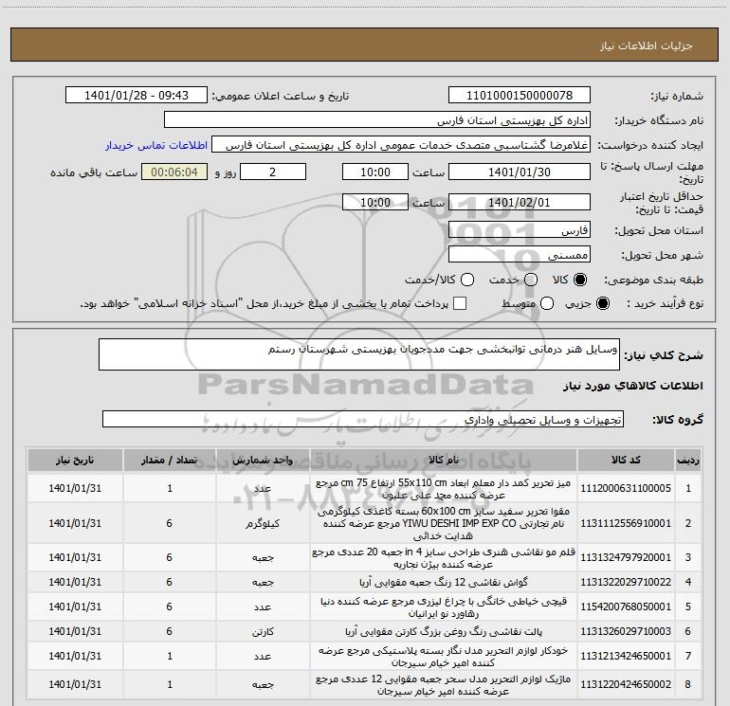Click the delivery province field فارس
Screen dimensions: 730x706
tap(520, 229)
